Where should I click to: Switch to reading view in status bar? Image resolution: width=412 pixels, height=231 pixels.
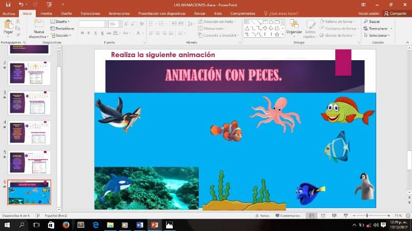(x=334, y=215)
